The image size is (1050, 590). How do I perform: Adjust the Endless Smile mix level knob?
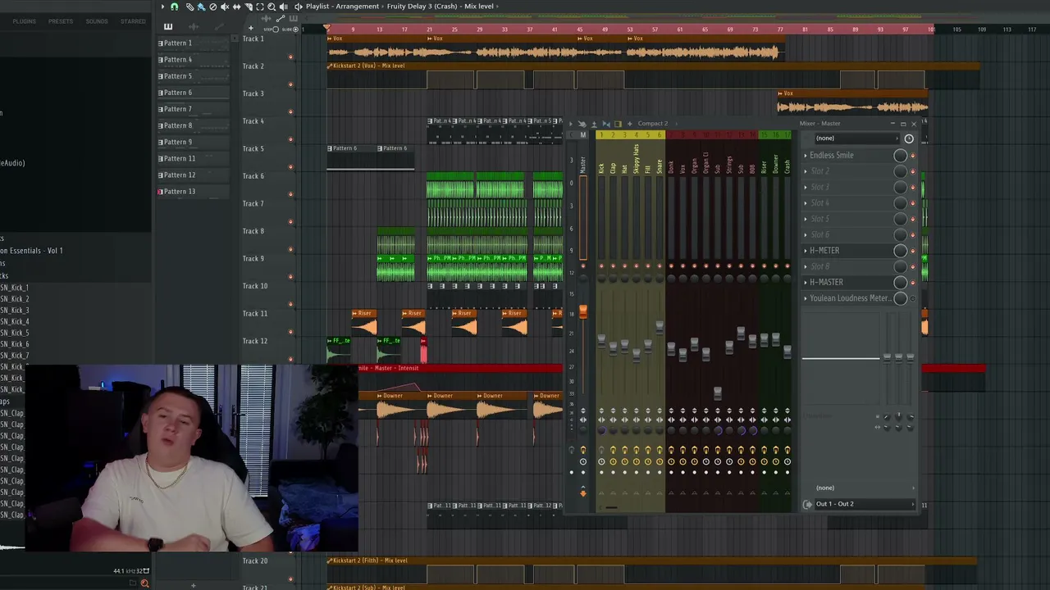[900, 156]
